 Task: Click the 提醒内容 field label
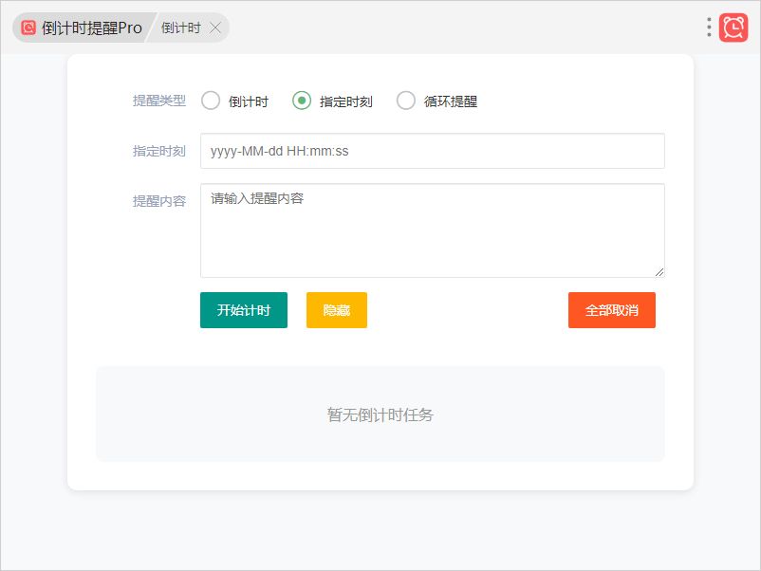coord(159,201)
